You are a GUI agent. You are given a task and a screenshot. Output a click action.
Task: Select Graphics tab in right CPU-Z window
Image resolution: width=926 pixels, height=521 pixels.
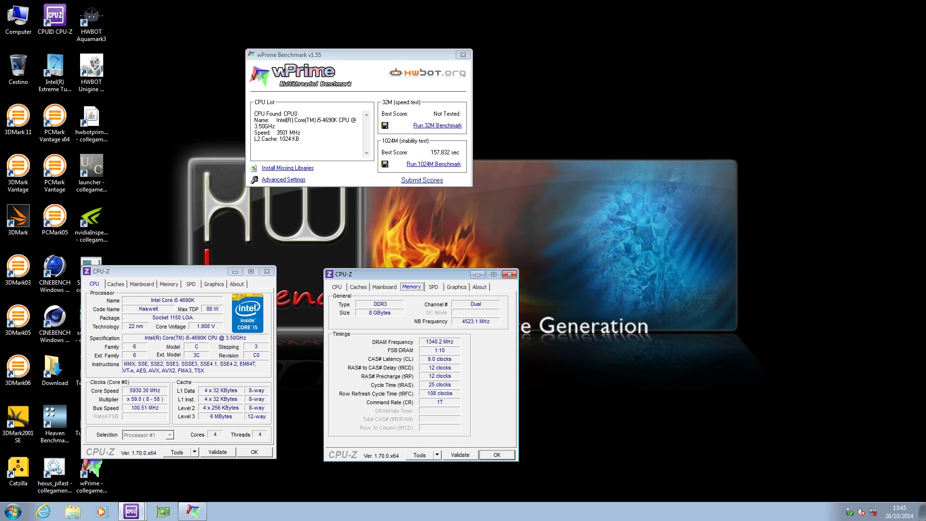tap(456, 287)
